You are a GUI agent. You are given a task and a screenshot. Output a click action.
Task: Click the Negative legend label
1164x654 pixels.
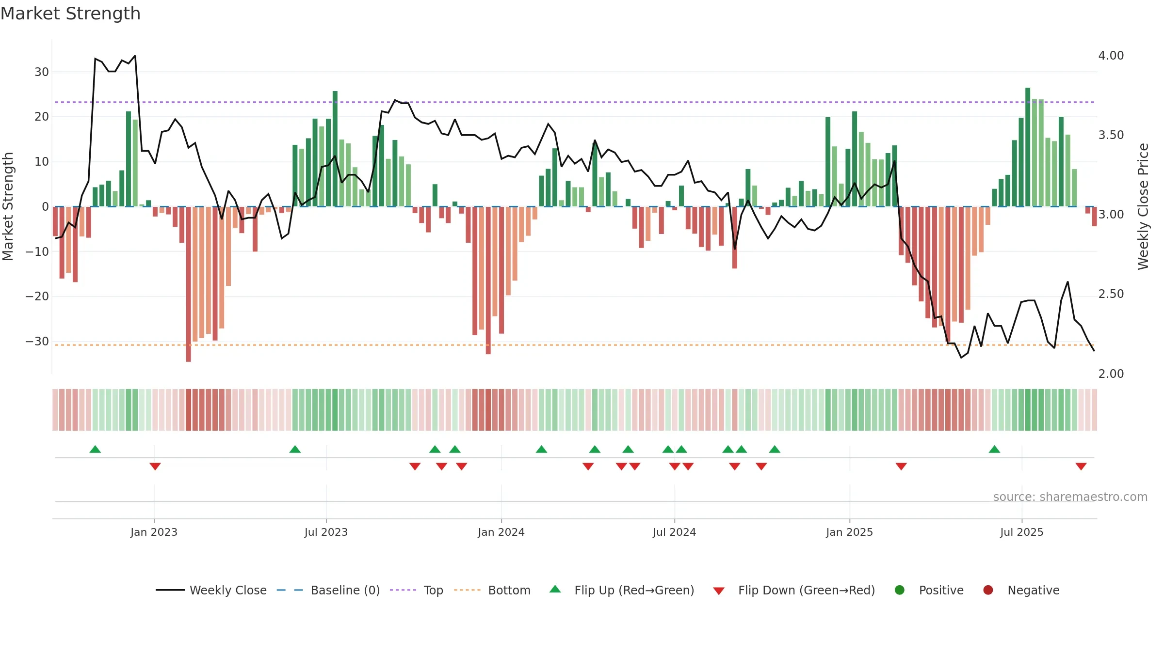tap(1034, 590)
